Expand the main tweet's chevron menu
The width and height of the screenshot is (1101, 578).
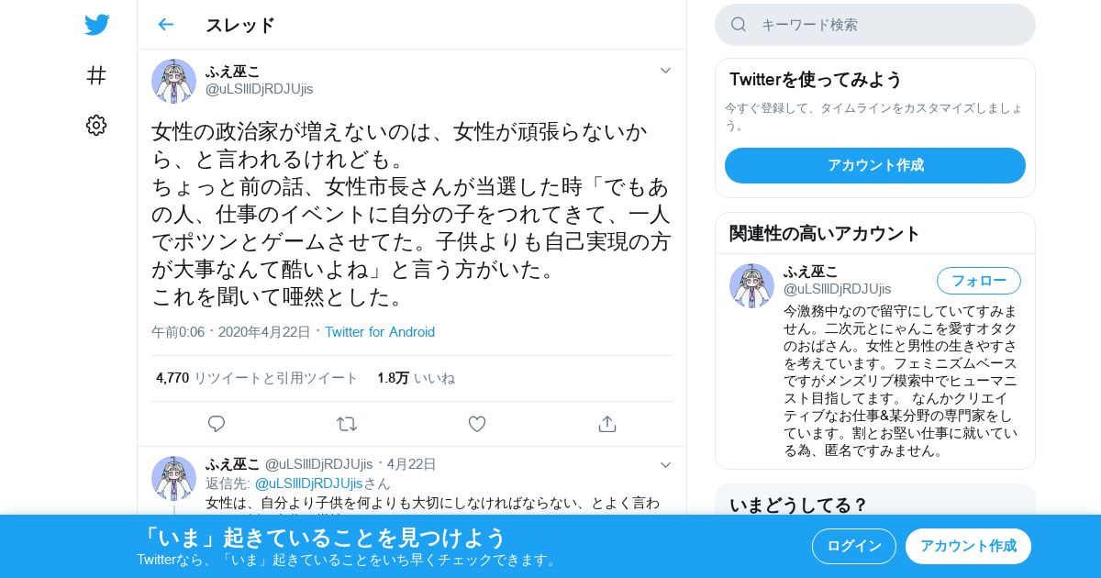click(x=665, y=71)
